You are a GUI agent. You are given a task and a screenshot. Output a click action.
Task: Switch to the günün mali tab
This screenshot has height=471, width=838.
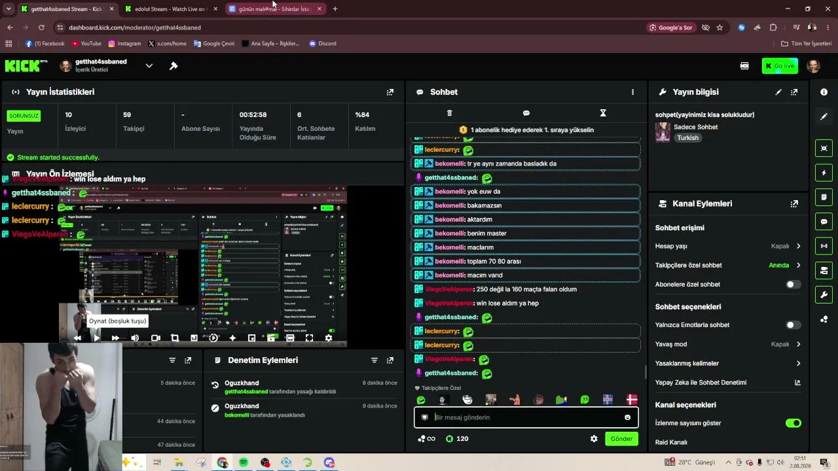click(x=275, y=9)
